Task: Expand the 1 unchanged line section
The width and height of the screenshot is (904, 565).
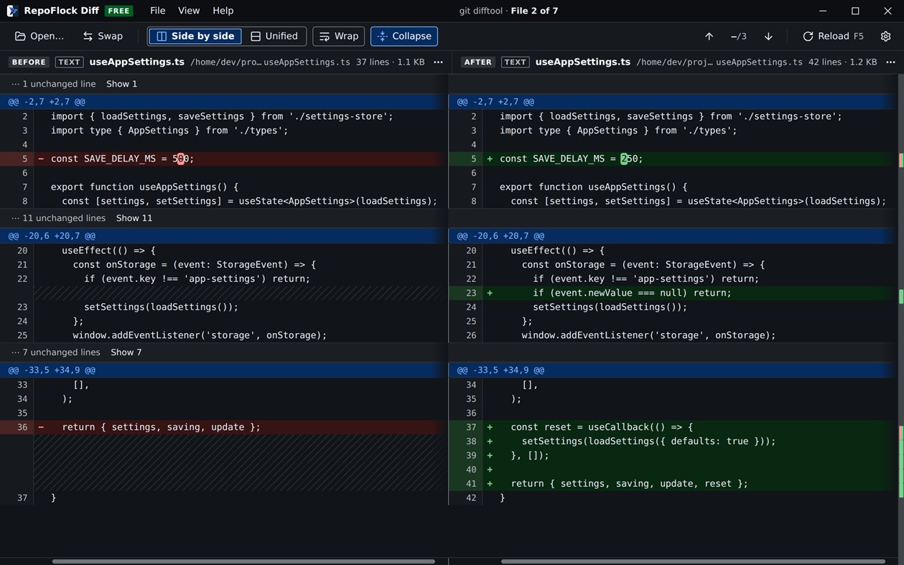Action: point(121,84)
